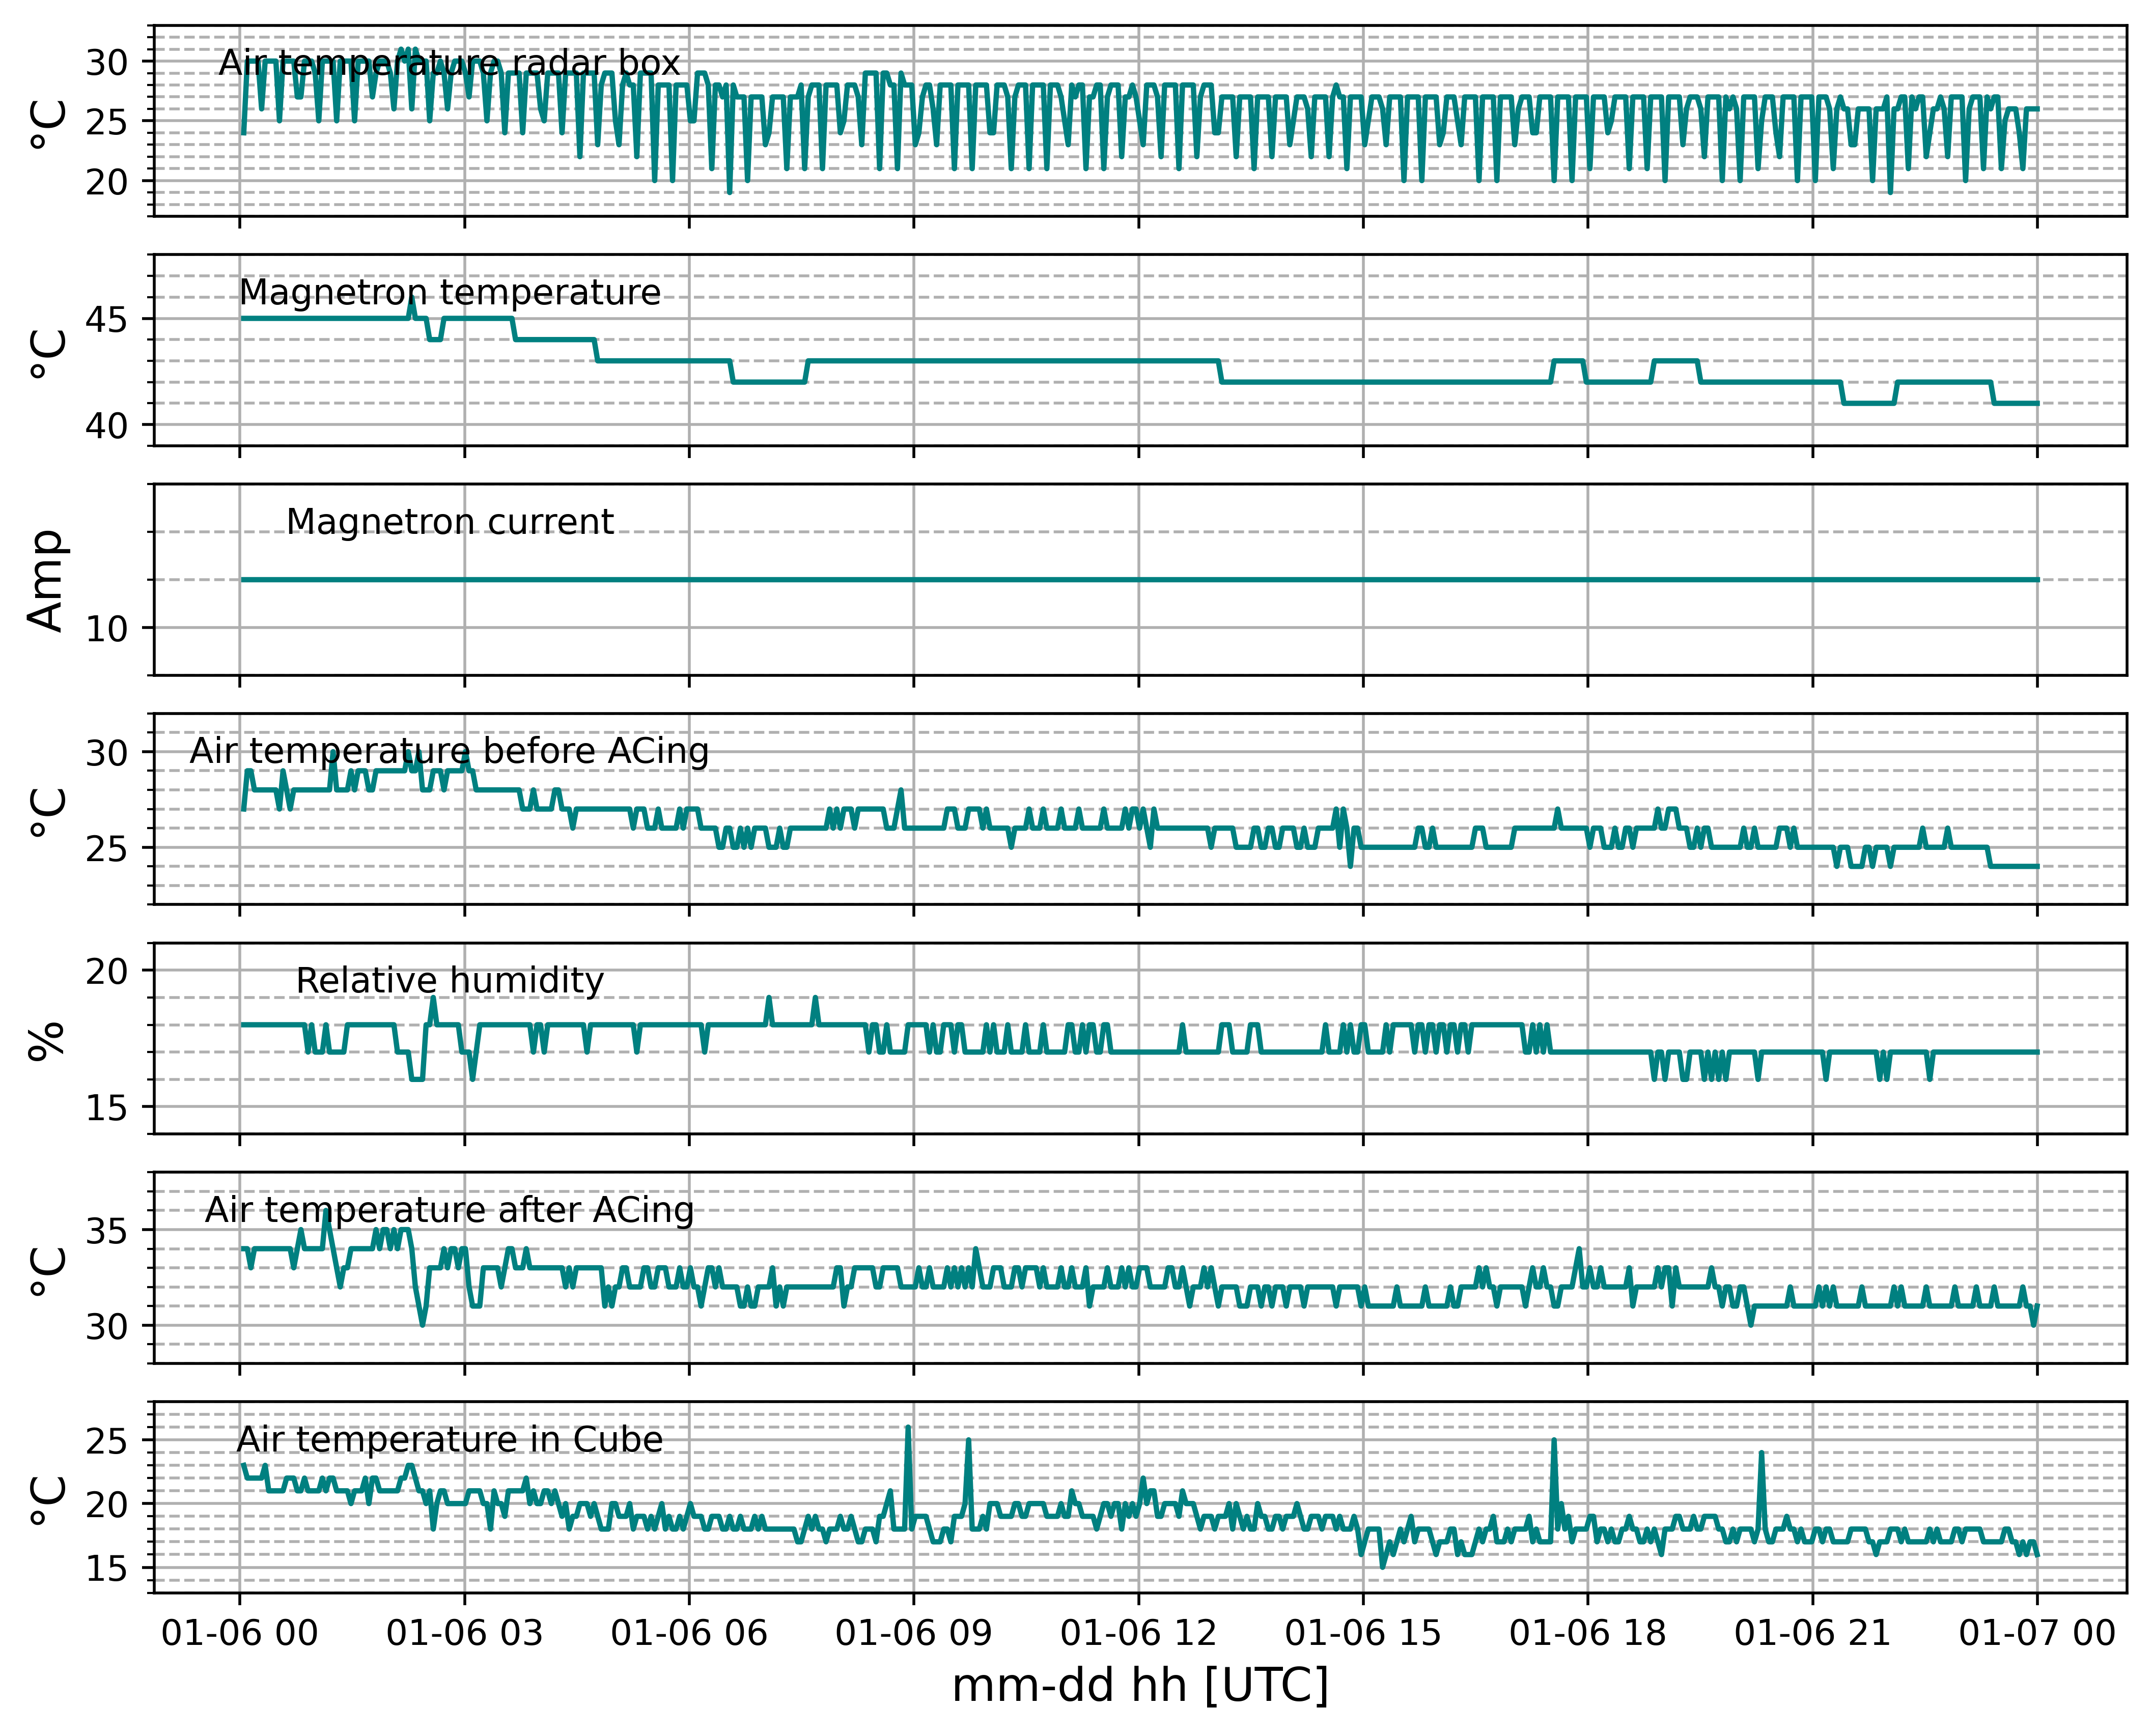
Task: Click the "25" tick of the Cube panel
Action: pos(106,1441)
